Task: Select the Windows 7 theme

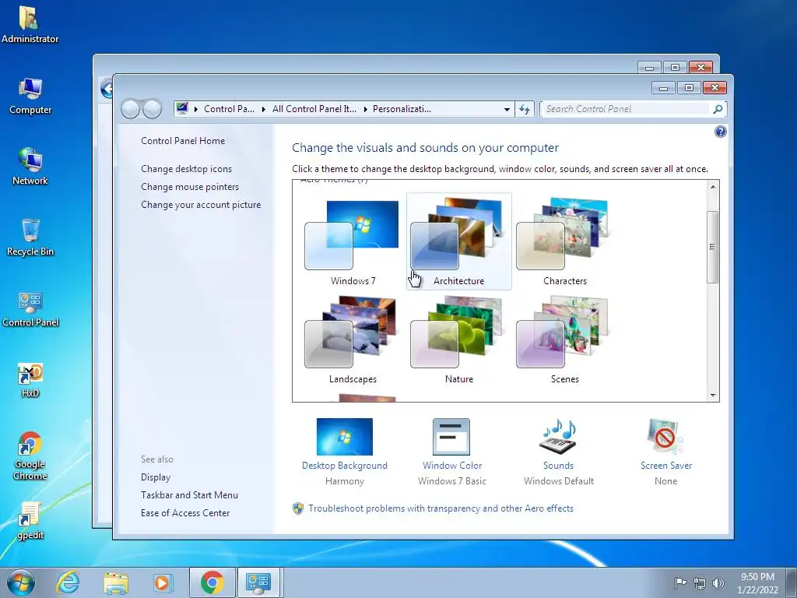Action: pos(353,242)
